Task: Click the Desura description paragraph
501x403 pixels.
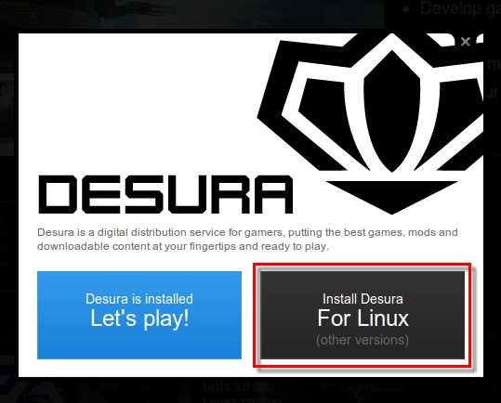Action: 247,239
